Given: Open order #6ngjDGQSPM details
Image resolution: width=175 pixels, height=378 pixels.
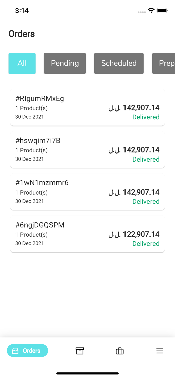Looking at the screenshot, I should point(87,234).
